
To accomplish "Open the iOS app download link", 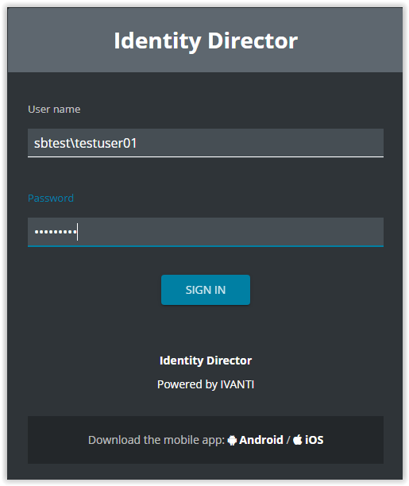I will point(314,440).
